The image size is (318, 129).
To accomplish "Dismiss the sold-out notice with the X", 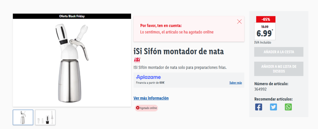I will coord(239,22).
